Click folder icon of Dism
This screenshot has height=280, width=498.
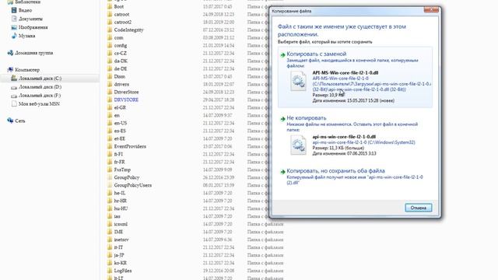click(110, 76)
